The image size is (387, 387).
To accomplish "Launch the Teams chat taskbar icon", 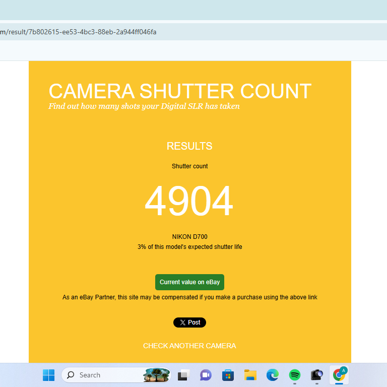I will pyautogui.click(x=206, y=375).
